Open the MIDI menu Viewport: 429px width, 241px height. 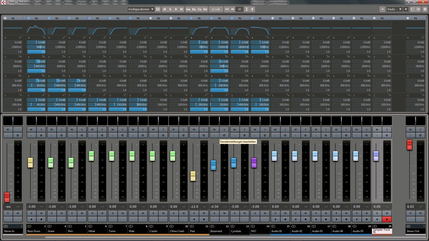point(58,2)
